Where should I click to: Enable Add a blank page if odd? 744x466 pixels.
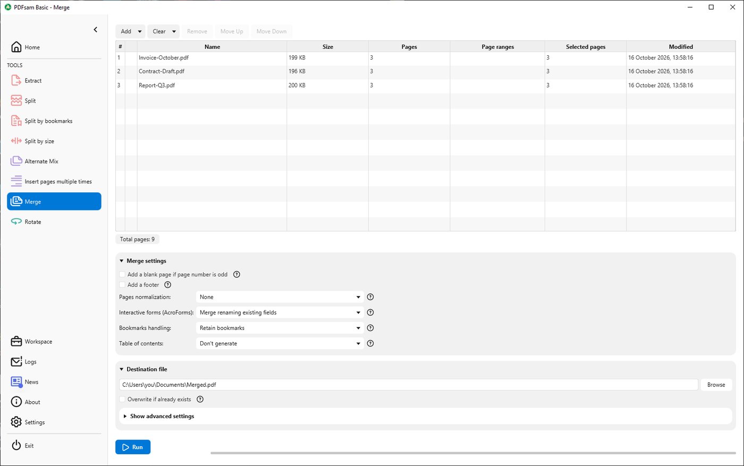click(122, 275)
